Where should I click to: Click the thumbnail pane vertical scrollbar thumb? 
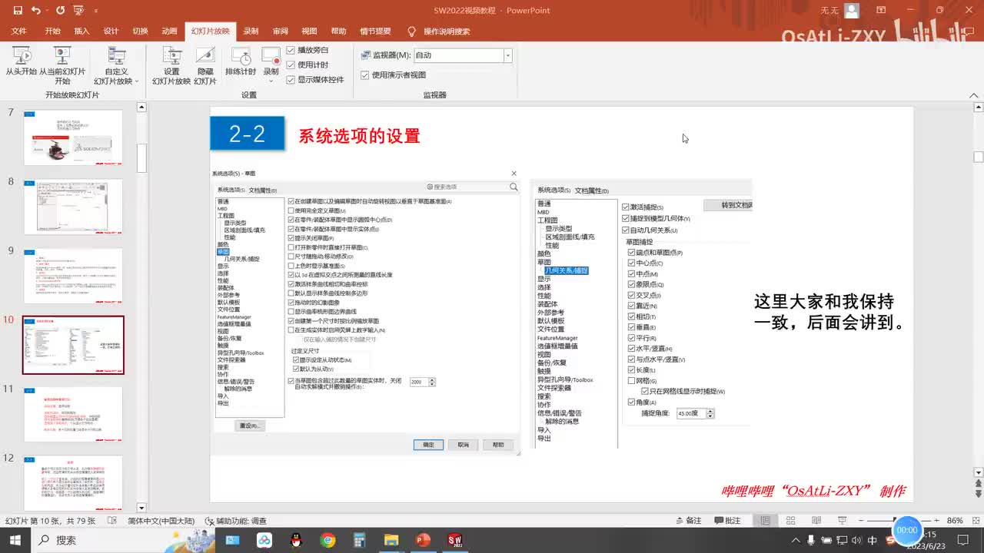click(141, 159)
